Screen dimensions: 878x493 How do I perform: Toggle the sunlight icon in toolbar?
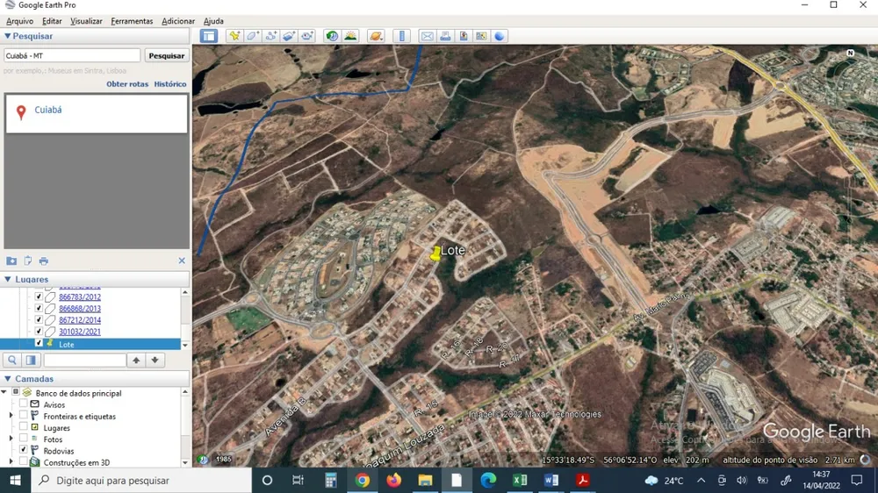pyautogui.click(x=350, y=36)
